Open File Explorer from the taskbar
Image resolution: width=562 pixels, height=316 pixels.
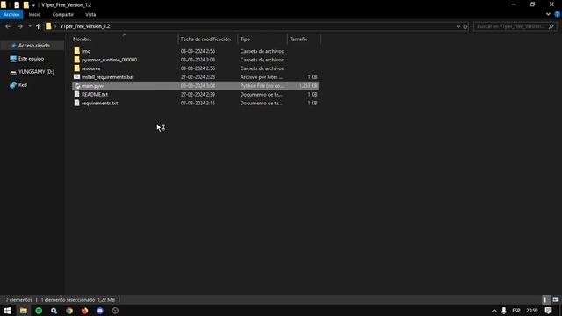[24, 311]
